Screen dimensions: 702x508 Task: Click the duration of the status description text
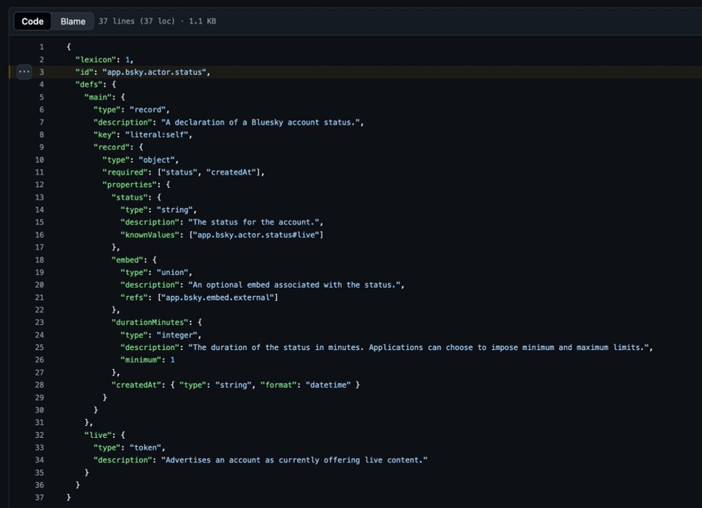418,347
